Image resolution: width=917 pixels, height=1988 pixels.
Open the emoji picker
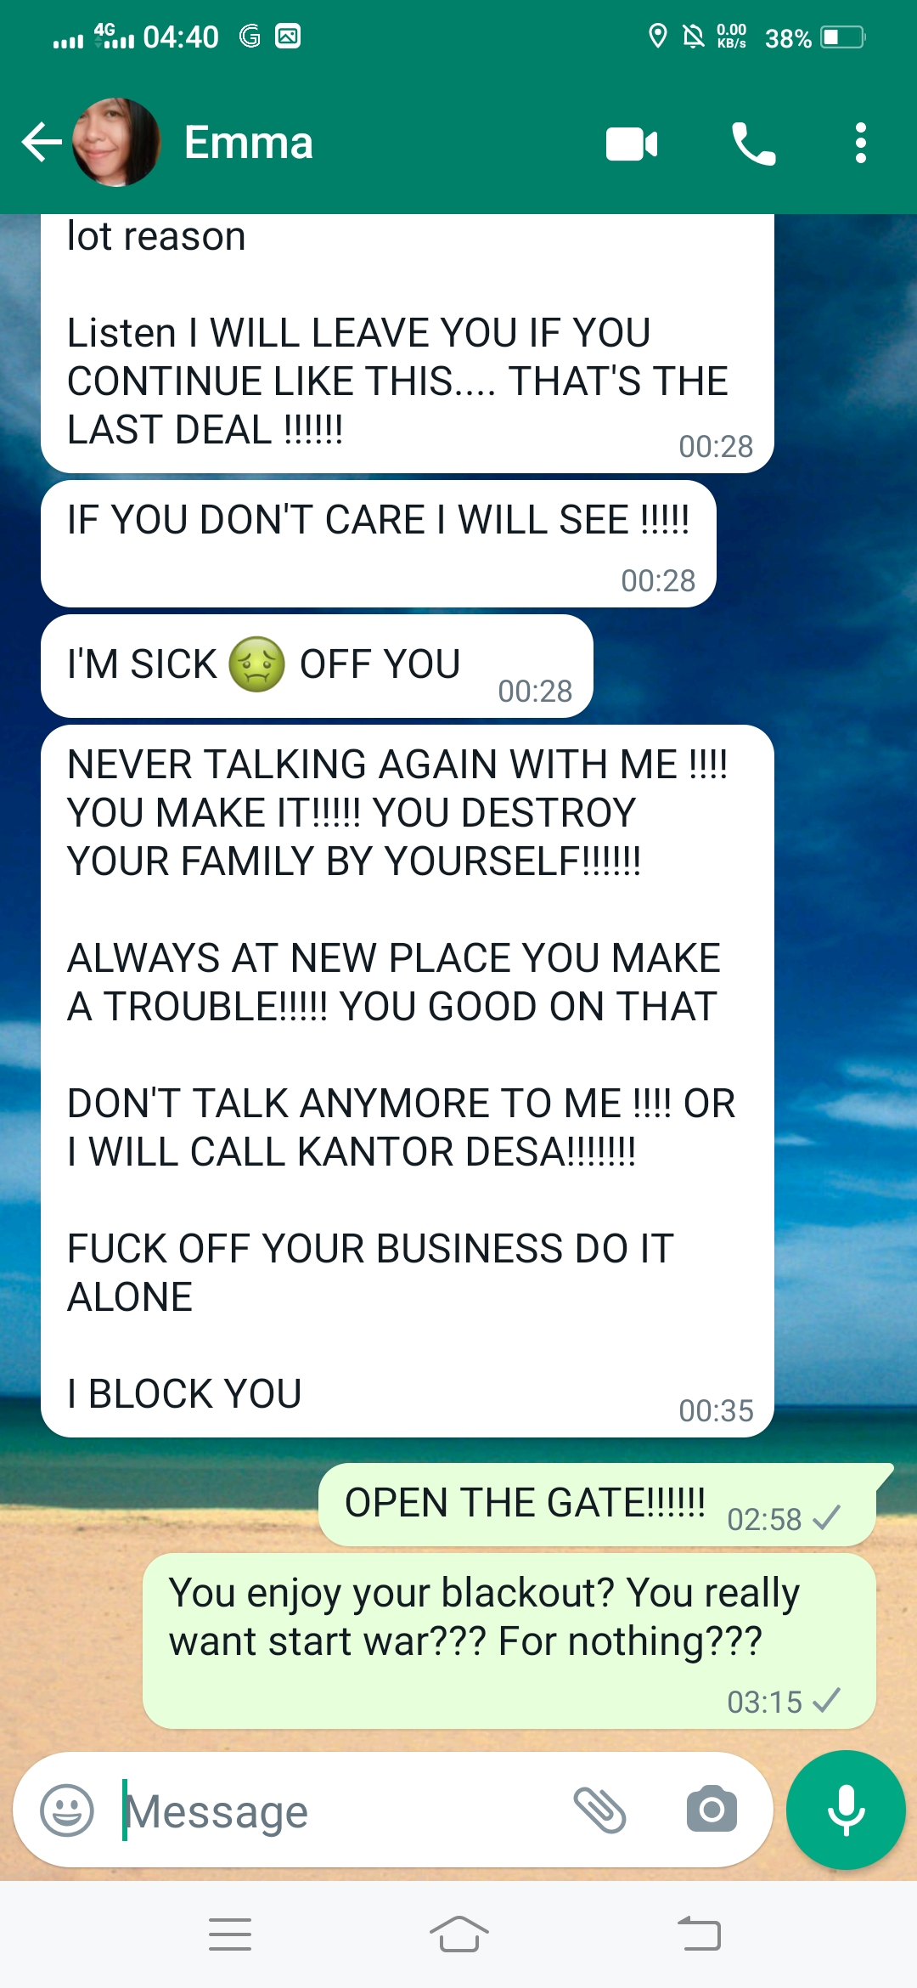coord(67,1810)
